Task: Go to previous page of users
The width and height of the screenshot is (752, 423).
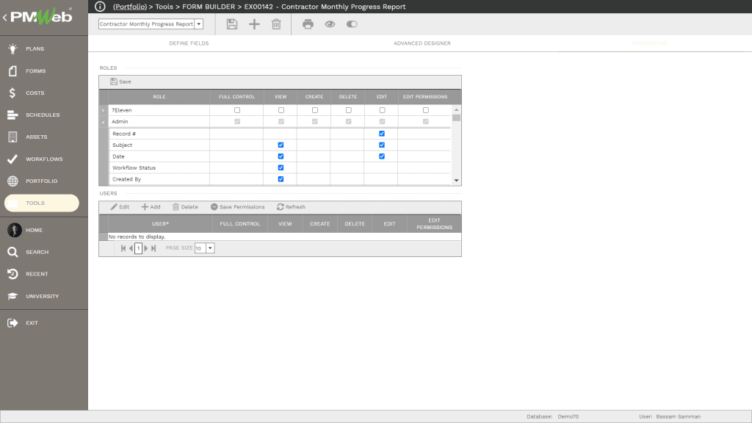Action: click(131, 248)
